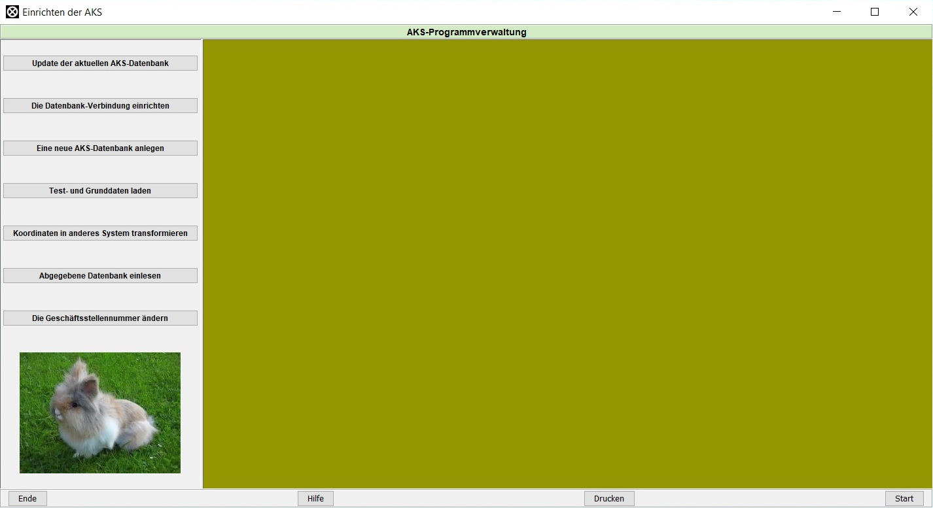Image resolution: width=933 pixels, height=508 pixels.
Task: Click the AKS application icon in title bar
Action: pos(12,12)
